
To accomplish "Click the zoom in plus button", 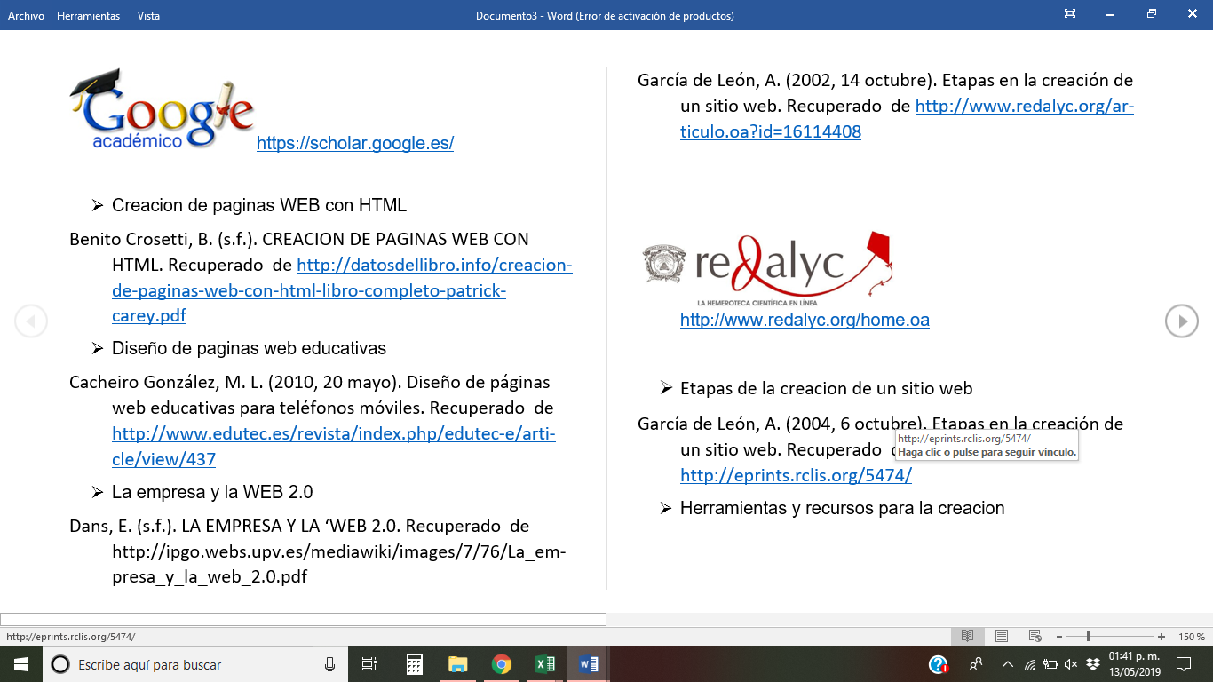I will pyautogui.click(x=1161, y=637).
